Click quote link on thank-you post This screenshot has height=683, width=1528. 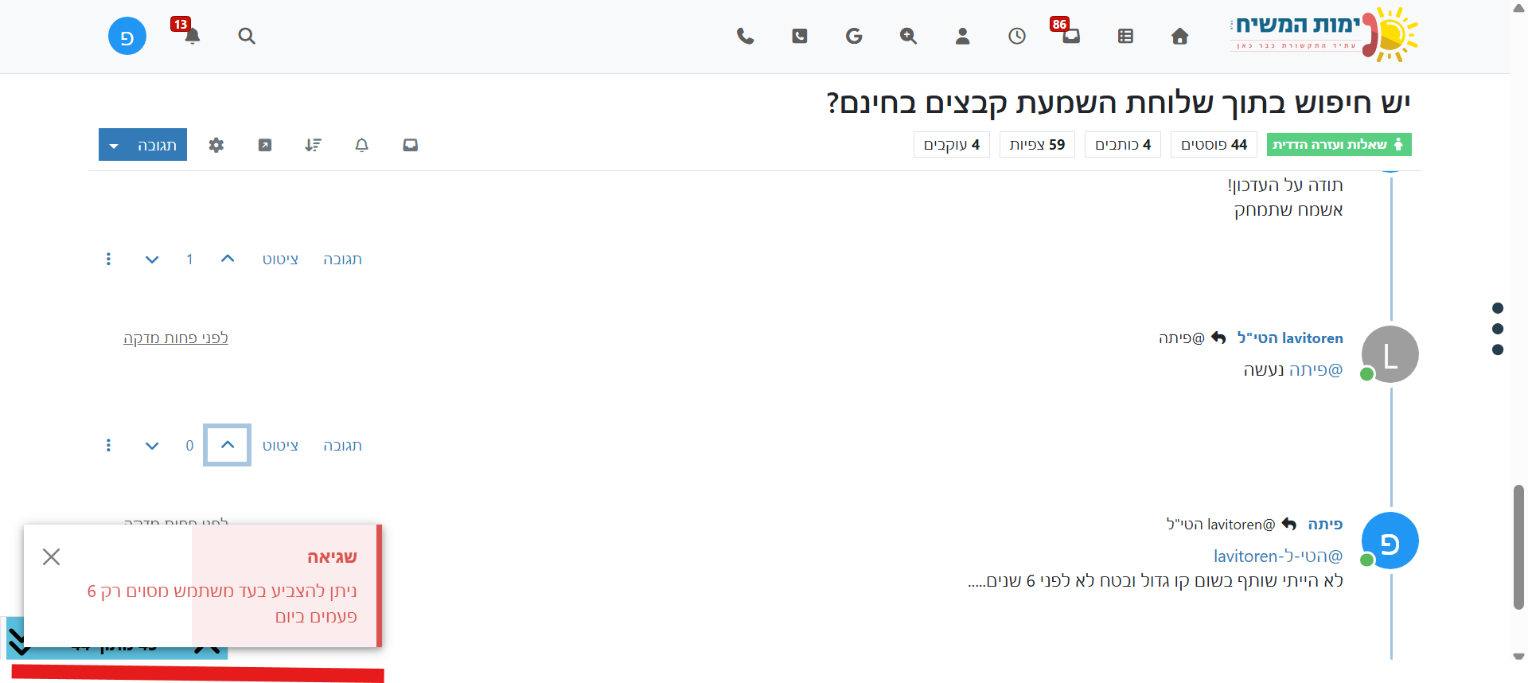(280, 260)
